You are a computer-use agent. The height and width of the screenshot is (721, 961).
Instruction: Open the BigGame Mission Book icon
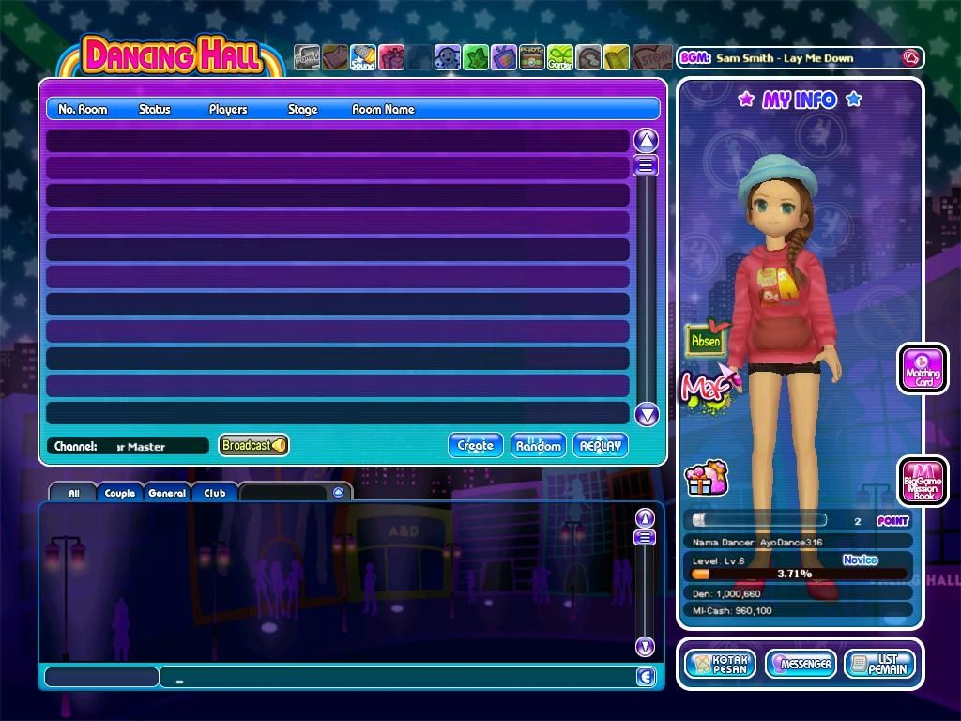click(x=923, y=482)
